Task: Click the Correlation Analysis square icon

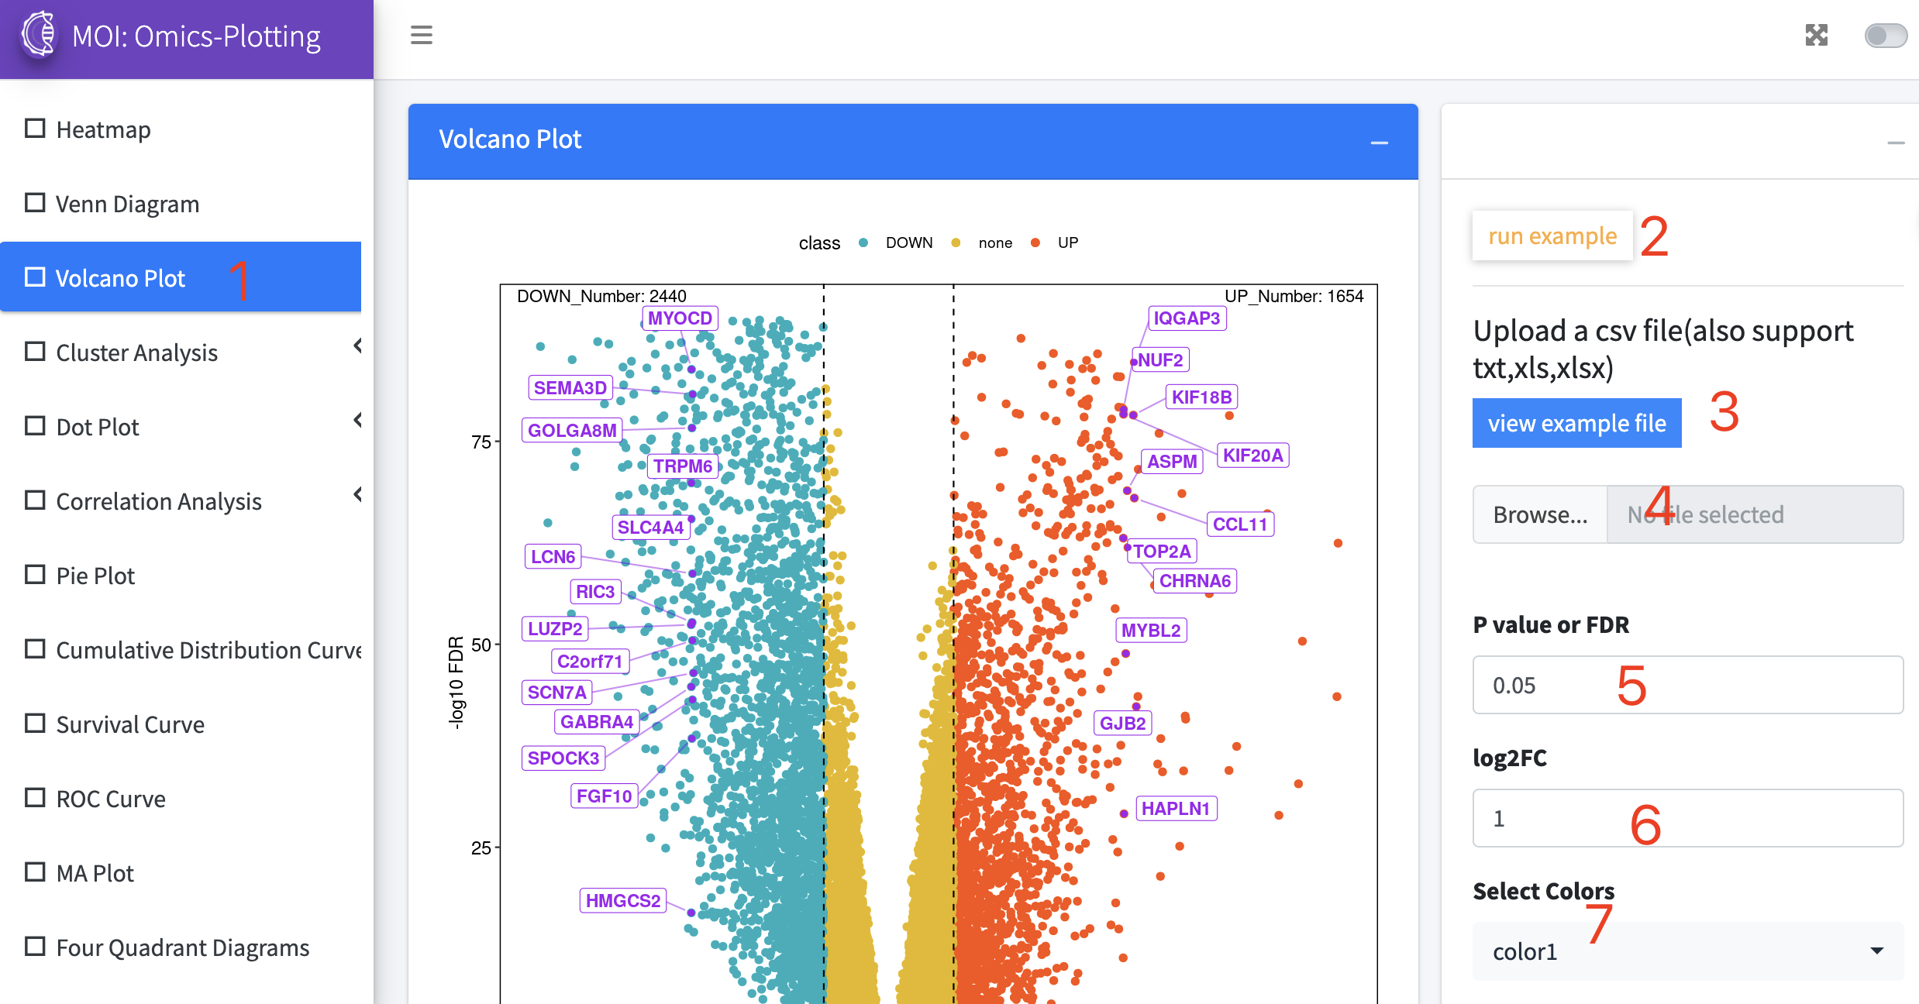Action: 35,500
